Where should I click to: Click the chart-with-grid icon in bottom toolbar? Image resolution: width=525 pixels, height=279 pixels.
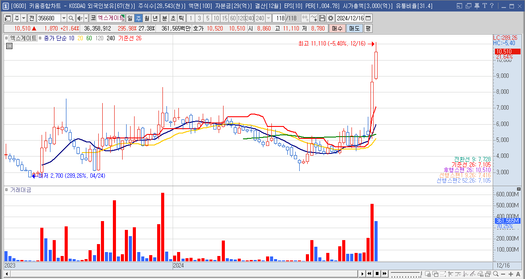[427, 274]
